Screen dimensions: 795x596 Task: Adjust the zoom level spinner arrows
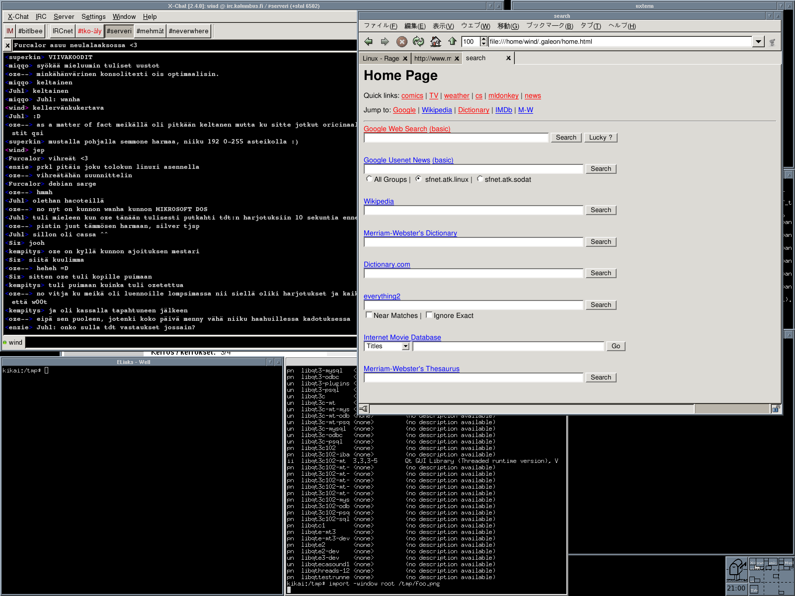(484, 42)
